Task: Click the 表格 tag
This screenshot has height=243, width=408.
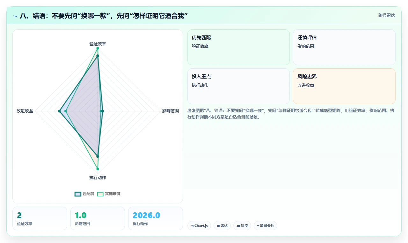Action: [x=222, y=226]
